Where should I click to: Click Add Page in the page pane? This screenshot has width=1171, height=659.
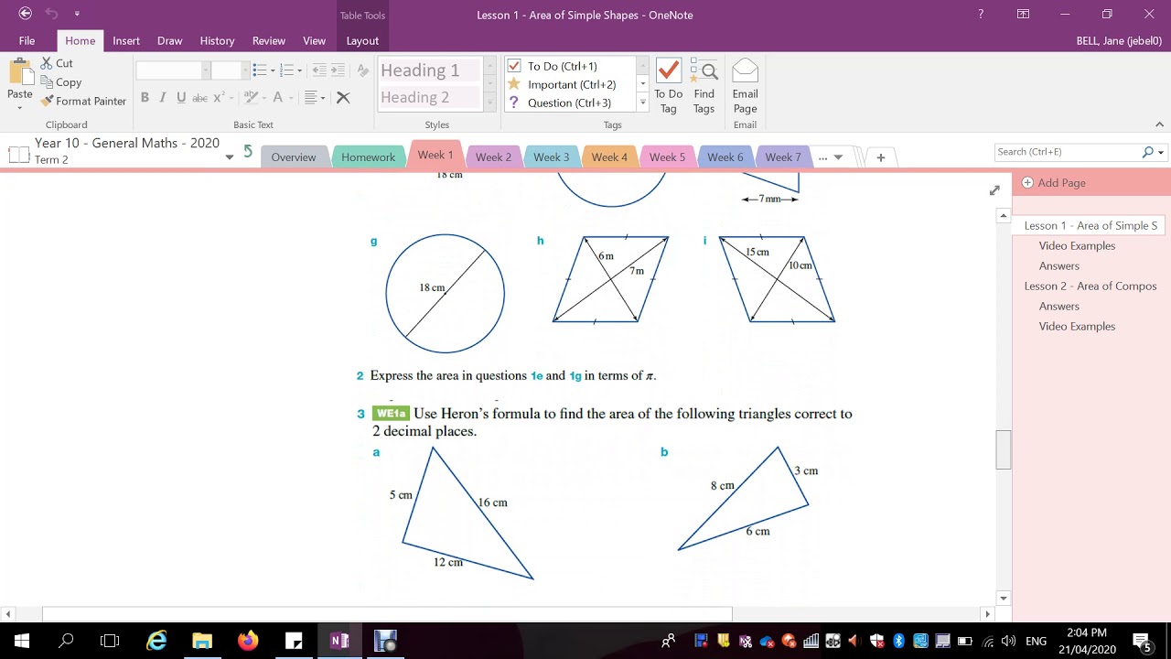click(1054, 183)
